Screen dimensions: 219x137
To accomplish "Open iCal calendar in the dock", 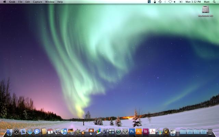I will (x=50, y=131).
